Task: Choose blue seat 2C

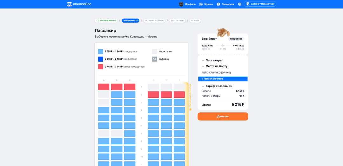Action: point(130,94)
